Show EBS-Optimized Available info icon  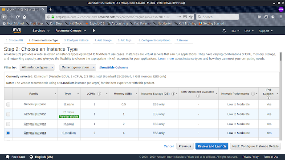click(x=198, y=96)
